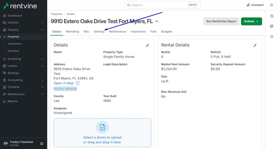Edit Details card with pencil icon

[147, 46]
